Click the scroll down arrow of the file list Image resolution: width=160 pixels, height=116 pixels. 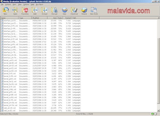158,110
